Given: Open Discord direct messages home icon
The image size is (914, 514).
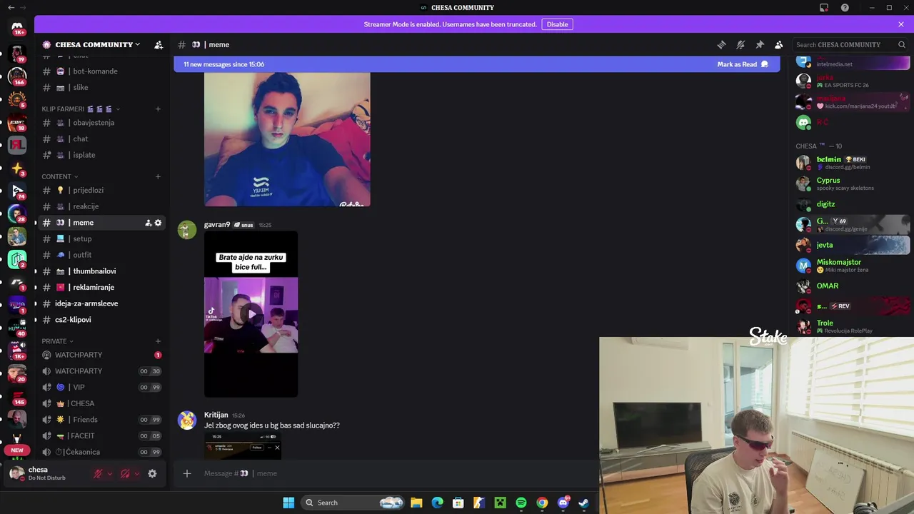Looking at the screenshot, I should (x=17, y=26).
